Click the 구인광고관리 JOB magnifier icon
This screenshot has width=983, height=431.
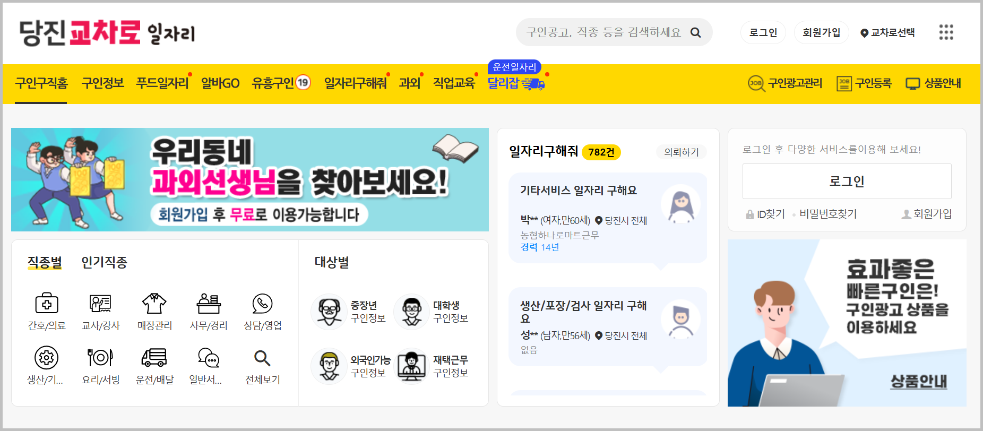756,83
